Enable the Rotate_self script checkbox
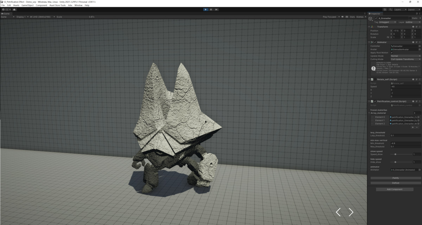Screen dimensions: 422x225 point(376,79)
